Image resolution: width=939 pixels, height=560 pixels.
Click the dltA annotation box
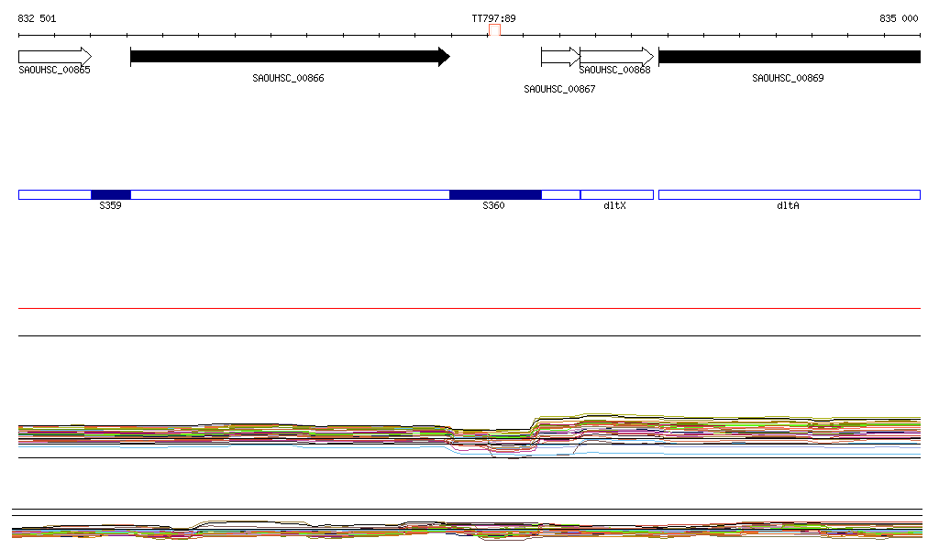click(789, 194)
